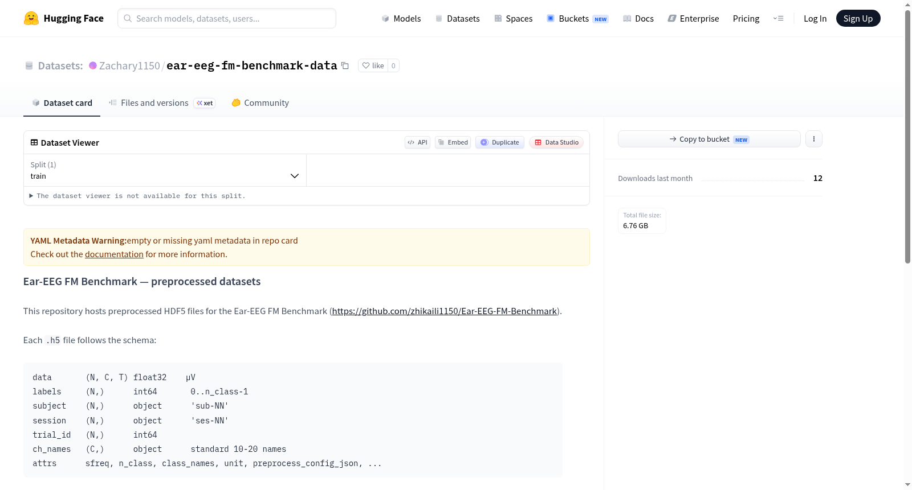Go to the Datasets navigation item

[x=457, y=18]
